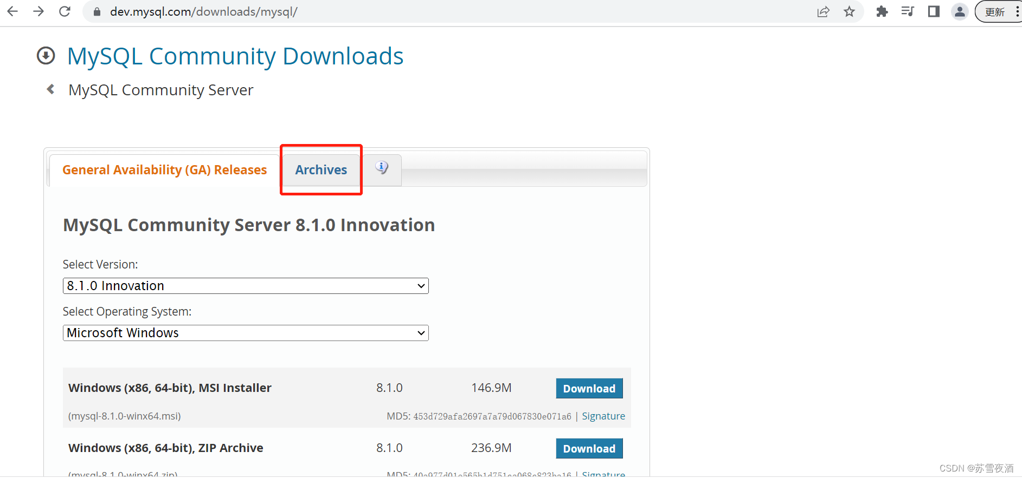Download the ZIP Archive
The image size is (1022, 478).
pos(589,449)
